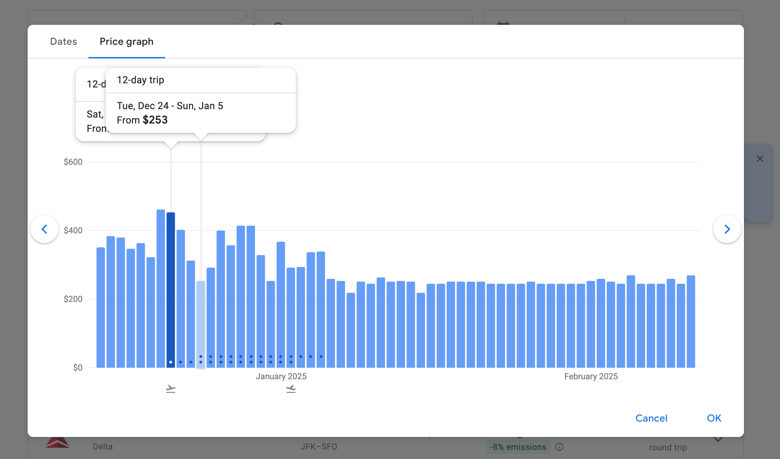The width and height of the screenshot is (780, 459).
Task: Click the '-8% emissions' badge
Action: pos(518,446)
